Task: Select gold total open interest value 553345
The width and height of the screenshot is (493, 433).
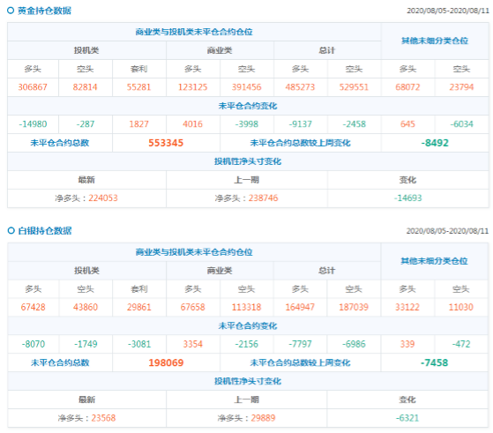Action: tap(166, 143)
